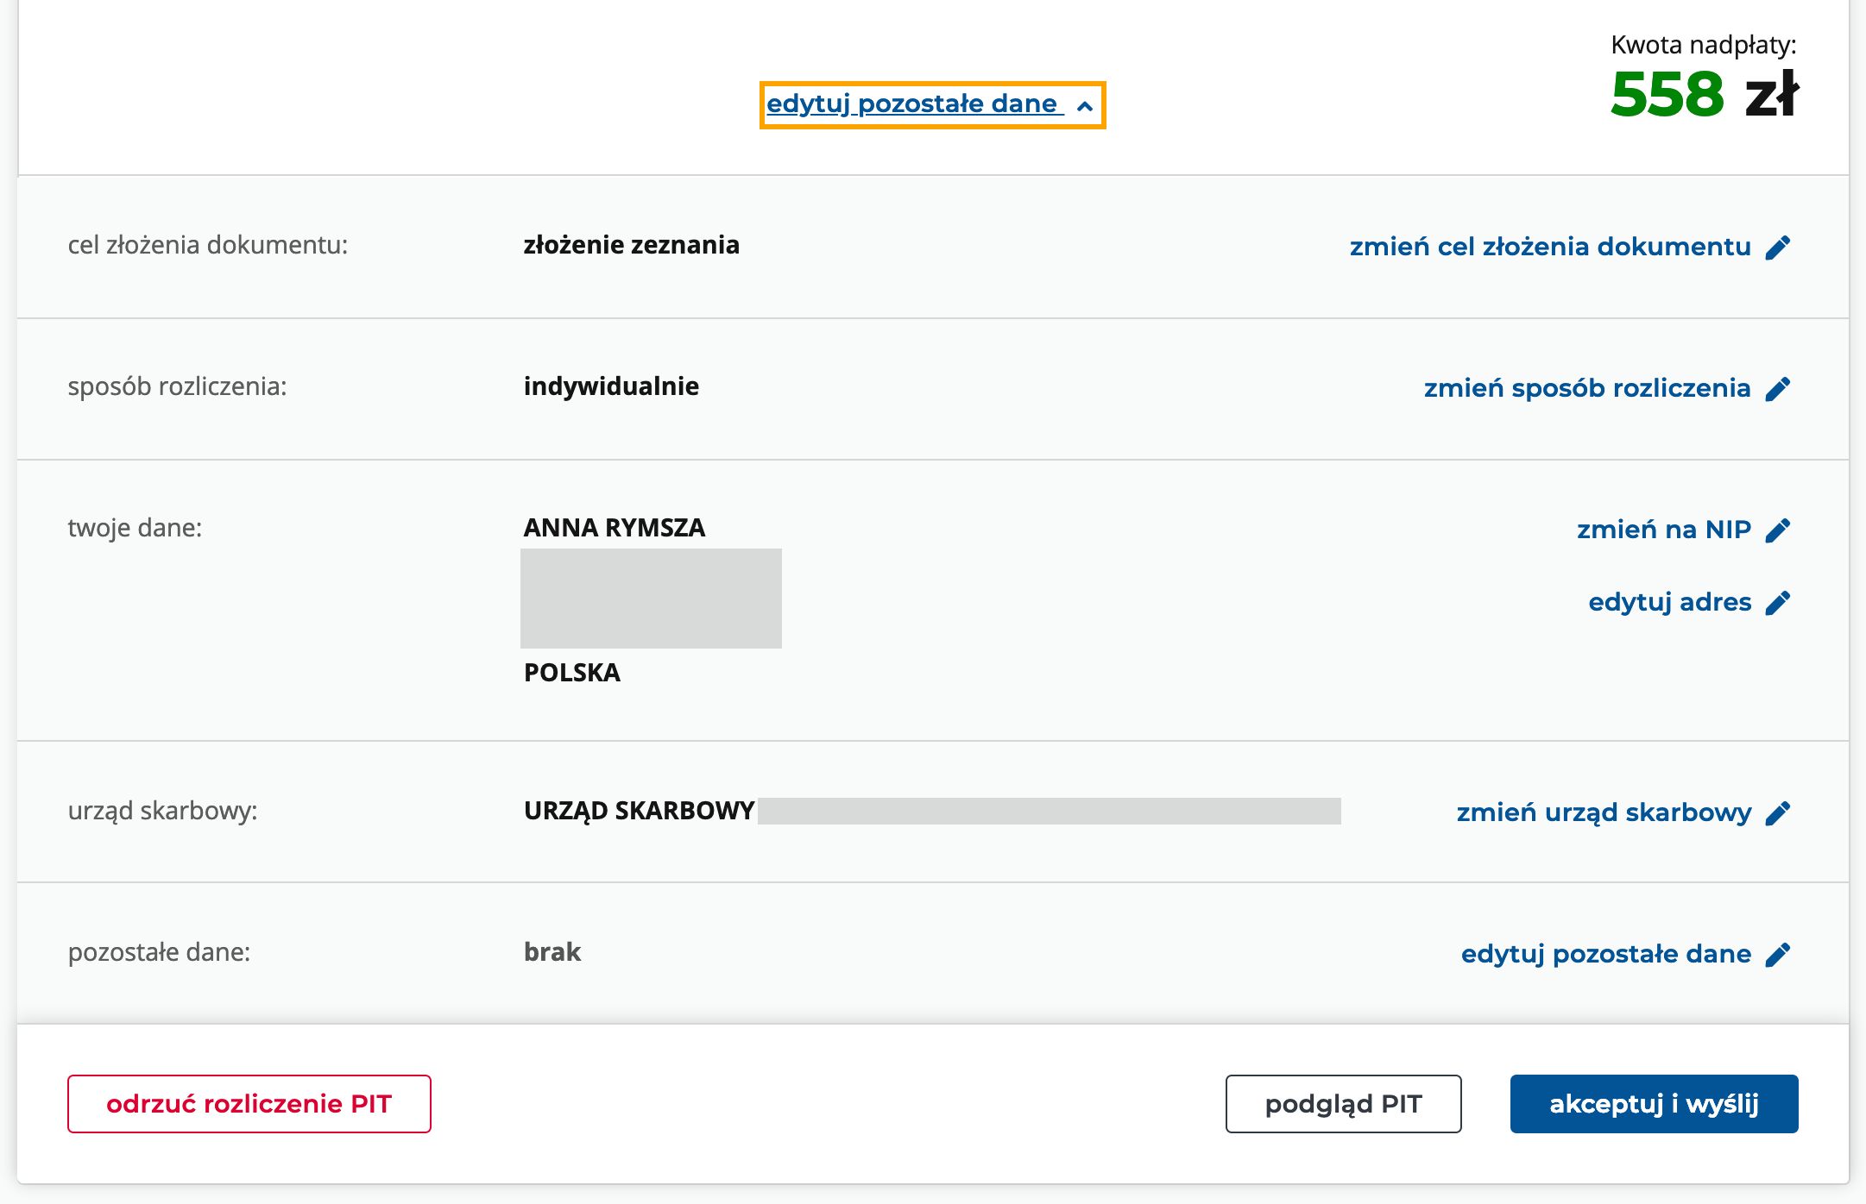Click top edytuj pozostałe dane link
1866x1204 pixels.
[x=911, y=104]
